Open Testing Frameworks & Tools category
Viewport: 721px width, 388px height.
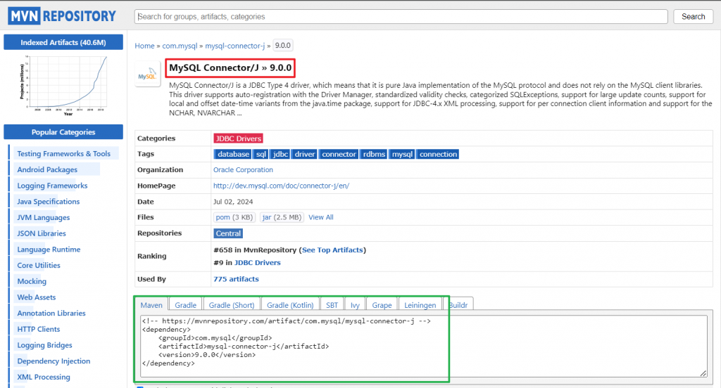click(x=64, y=154)
